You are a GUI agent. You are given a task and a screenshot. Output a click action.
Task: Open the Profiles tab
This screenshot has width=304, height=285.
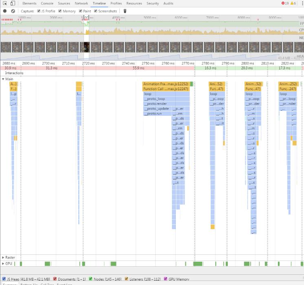(116, 3)
